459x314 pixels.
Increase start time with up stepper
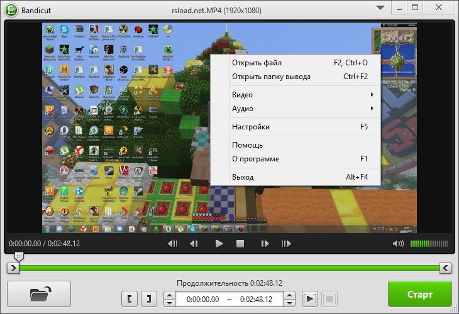[x=169, y=295]
